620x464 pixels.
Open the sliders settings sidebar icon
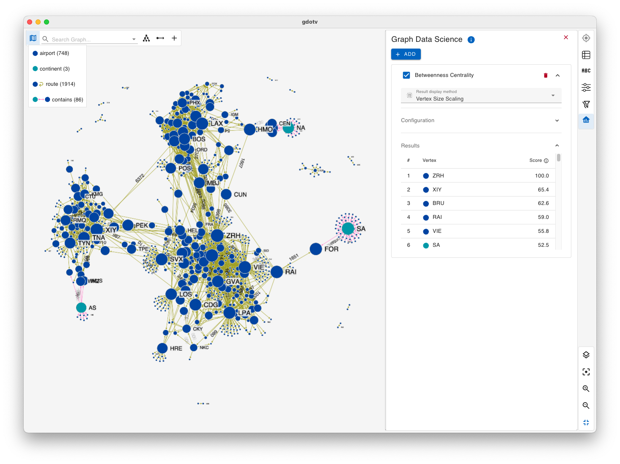(x=586, y=87)
